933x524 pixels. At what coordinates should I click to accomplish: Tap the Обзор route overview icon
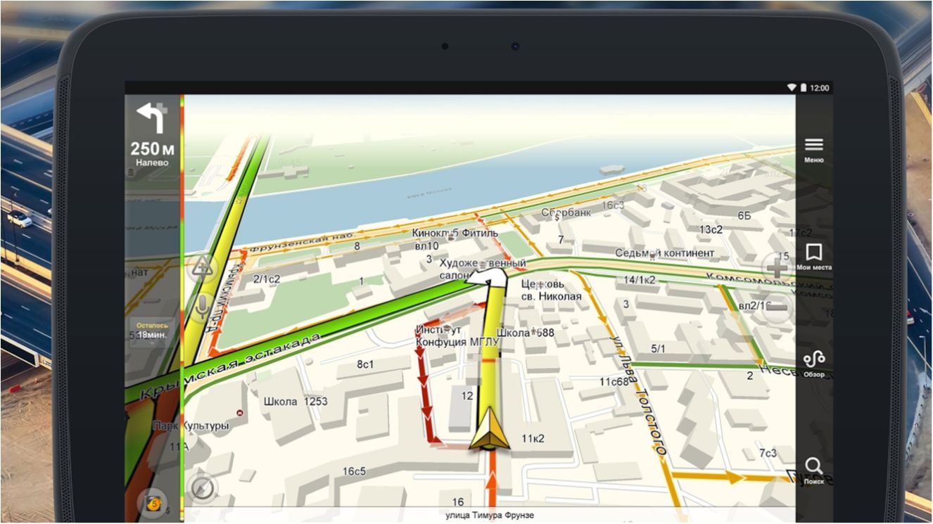coord(813,362)
